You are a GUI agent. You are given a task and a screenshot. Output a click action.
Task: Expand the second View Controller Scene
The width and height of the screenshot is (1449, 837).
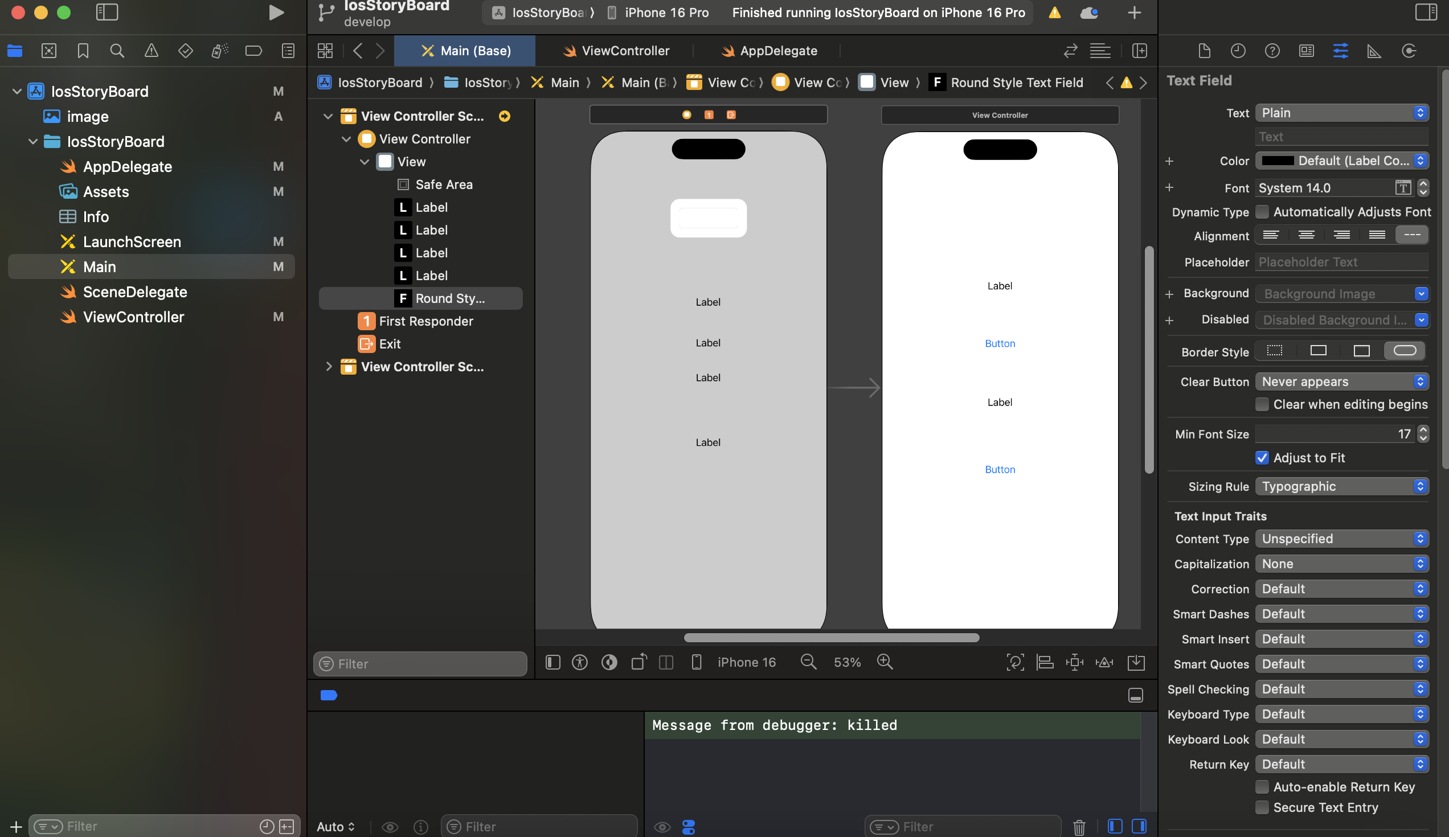[x=328, y=366]
